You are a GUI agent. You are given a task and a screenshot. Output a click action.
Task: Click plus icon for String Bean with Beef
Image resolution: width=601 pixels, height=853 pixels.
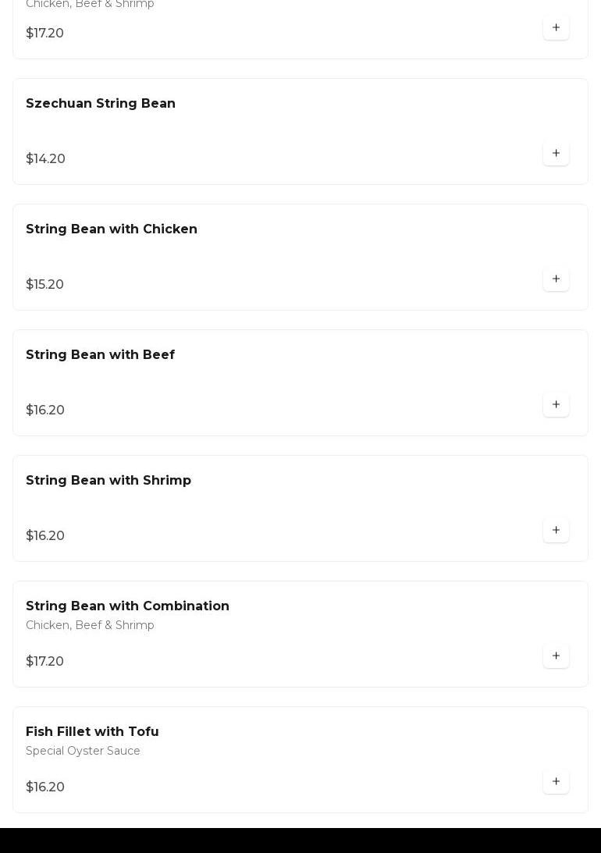pos(556,405)
